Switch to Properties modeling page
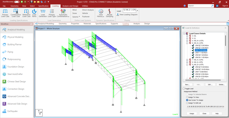This screenshot has height=118, width=229. [x=75, y=24]
